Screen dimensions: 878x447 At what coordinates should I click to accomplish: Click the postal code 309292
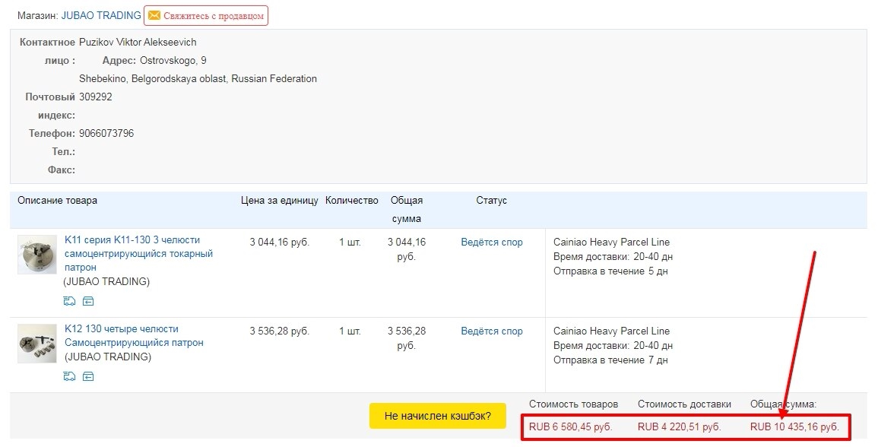click(96, 97)
